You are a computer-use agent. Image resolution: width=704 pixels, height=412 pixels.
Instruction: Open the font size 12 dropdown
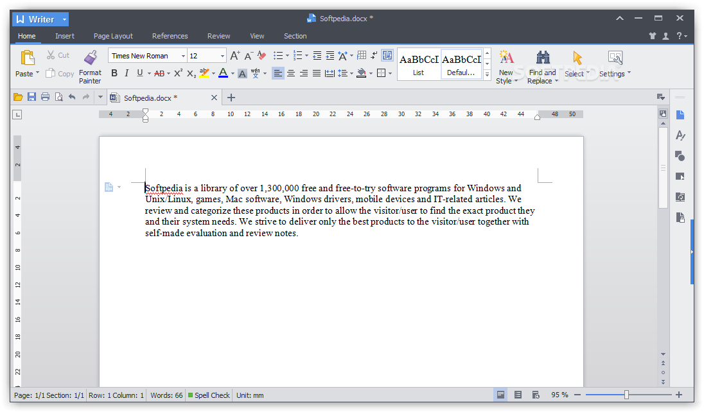(222, 56)
